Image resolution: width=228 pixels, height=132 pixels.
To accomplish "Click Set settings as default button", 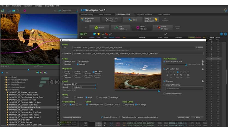I will click(x=72, y=118).
